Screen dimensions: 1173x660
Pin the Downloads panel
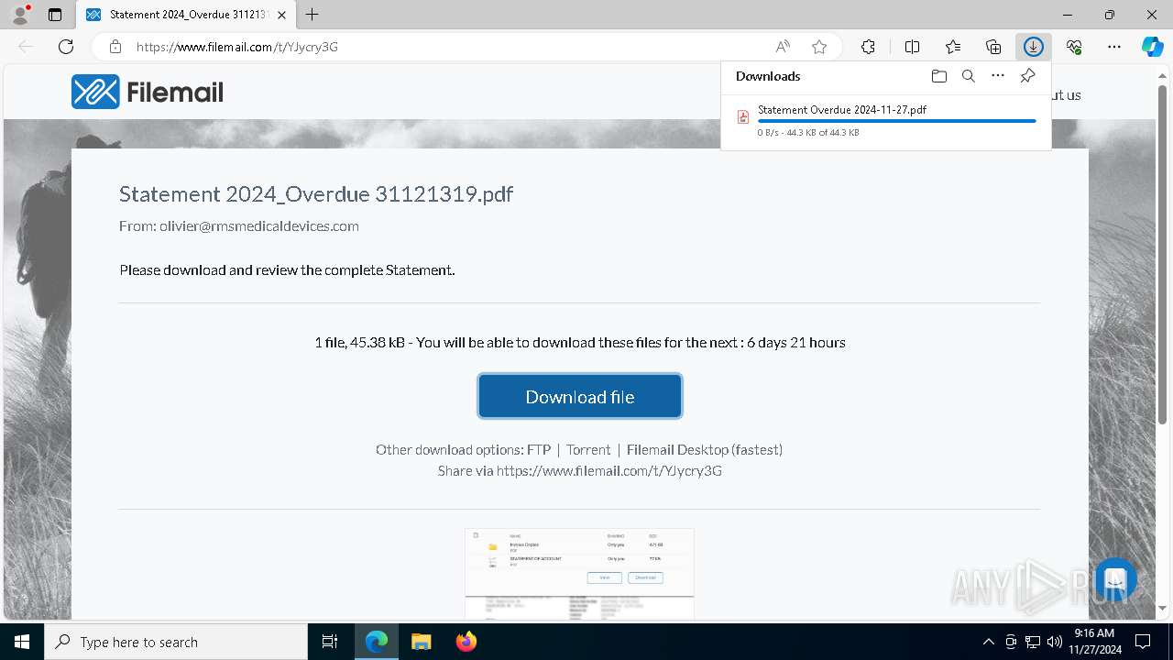[x=1027, y=76]
